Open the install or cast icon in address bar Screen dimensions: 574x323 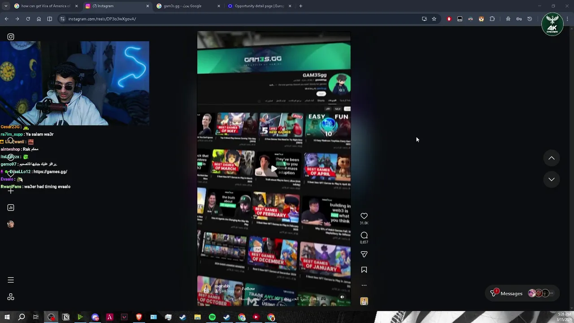[424, 19]
